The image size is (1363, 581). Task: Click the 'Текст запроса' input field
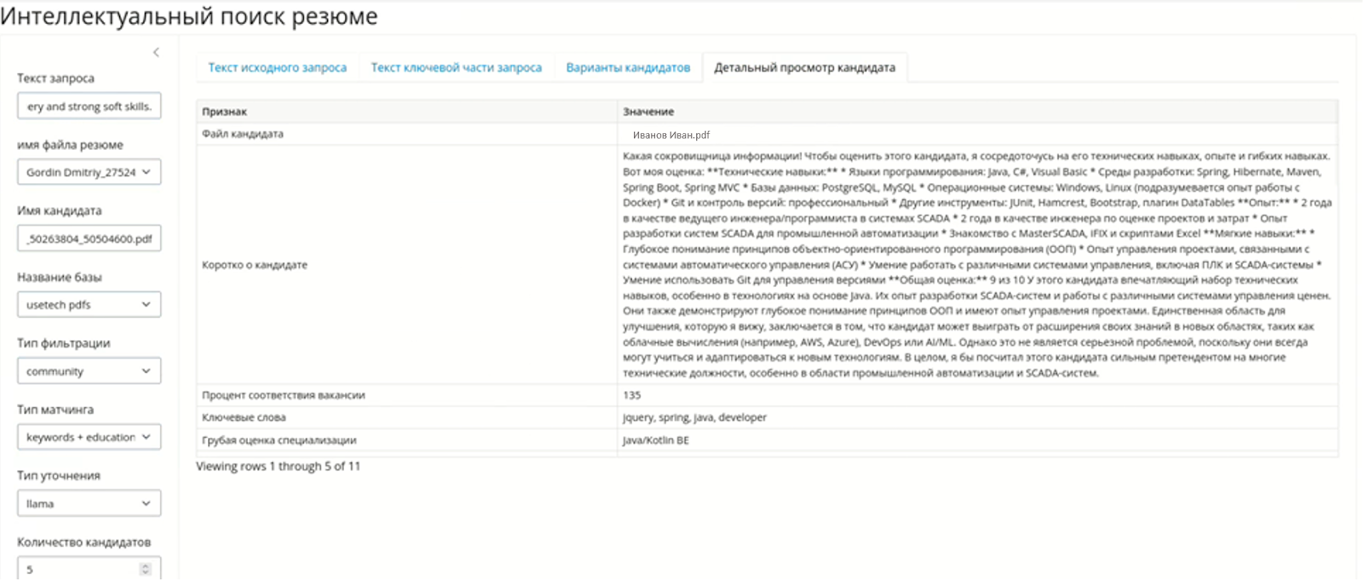(89, 106)
